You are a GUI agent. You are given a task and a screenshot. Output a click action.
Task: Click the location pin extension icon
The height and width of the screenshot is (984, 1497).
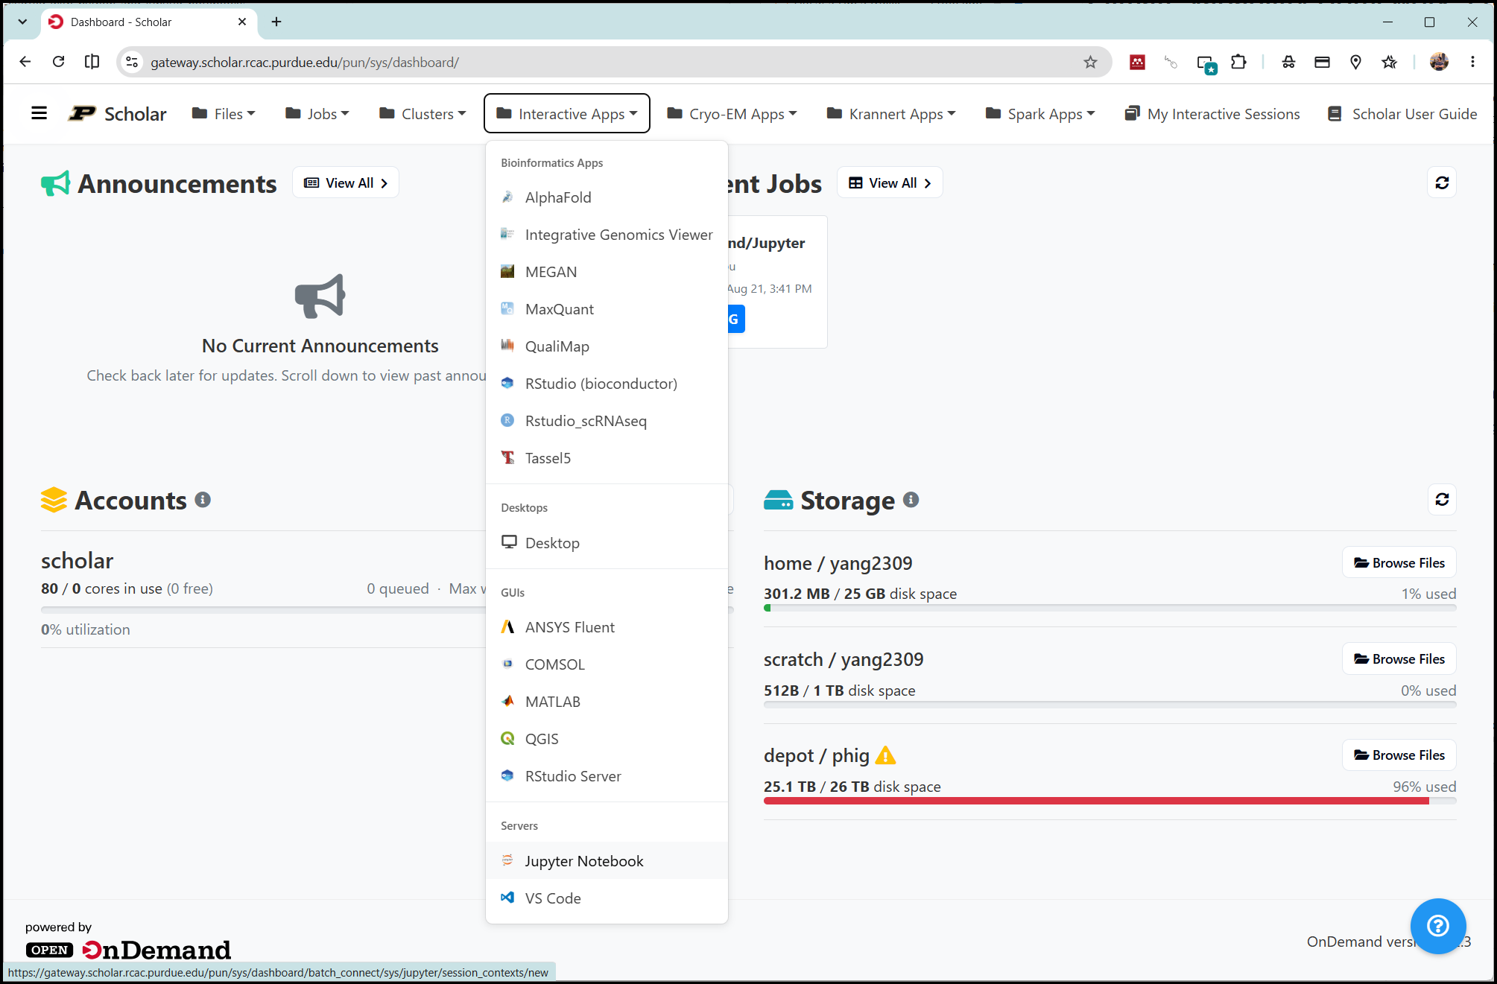1355,62
